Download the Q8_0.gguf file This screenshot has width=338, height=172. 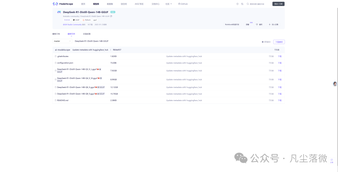click(279, 94)
